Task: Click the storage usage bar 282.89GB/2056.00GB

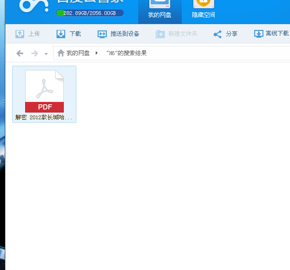Action: [x=90, y=13]
